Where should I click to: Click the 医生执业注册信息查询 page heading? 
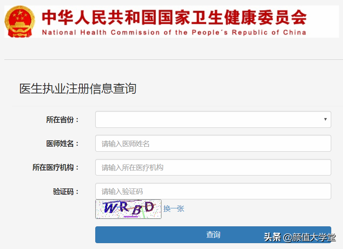[78, 88]
